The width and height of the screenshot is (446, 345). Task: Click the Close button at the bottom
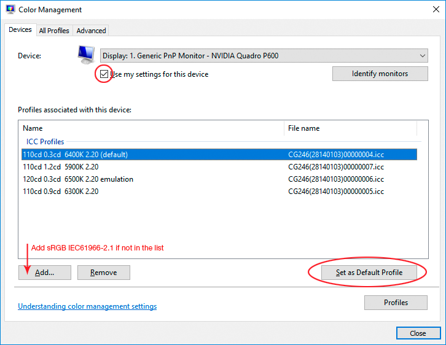pyautogui.click(x=418, y=333)
